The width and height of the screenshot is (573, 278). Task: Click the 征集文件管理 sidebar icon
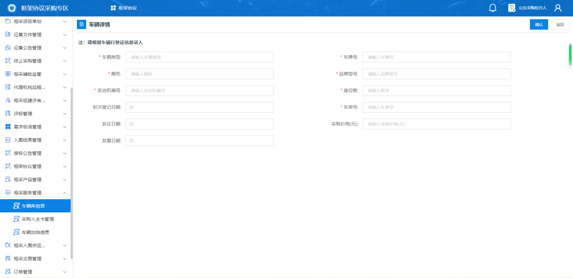tap(8, 34)
